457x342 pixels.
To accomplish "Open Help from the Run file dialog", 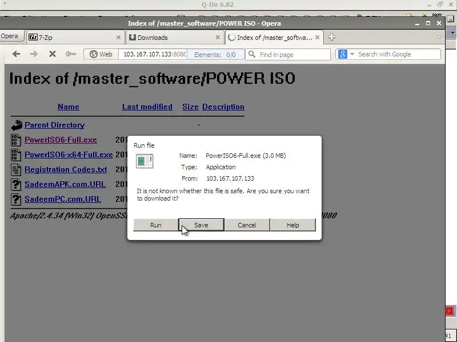I will click(x=292, y=225).
